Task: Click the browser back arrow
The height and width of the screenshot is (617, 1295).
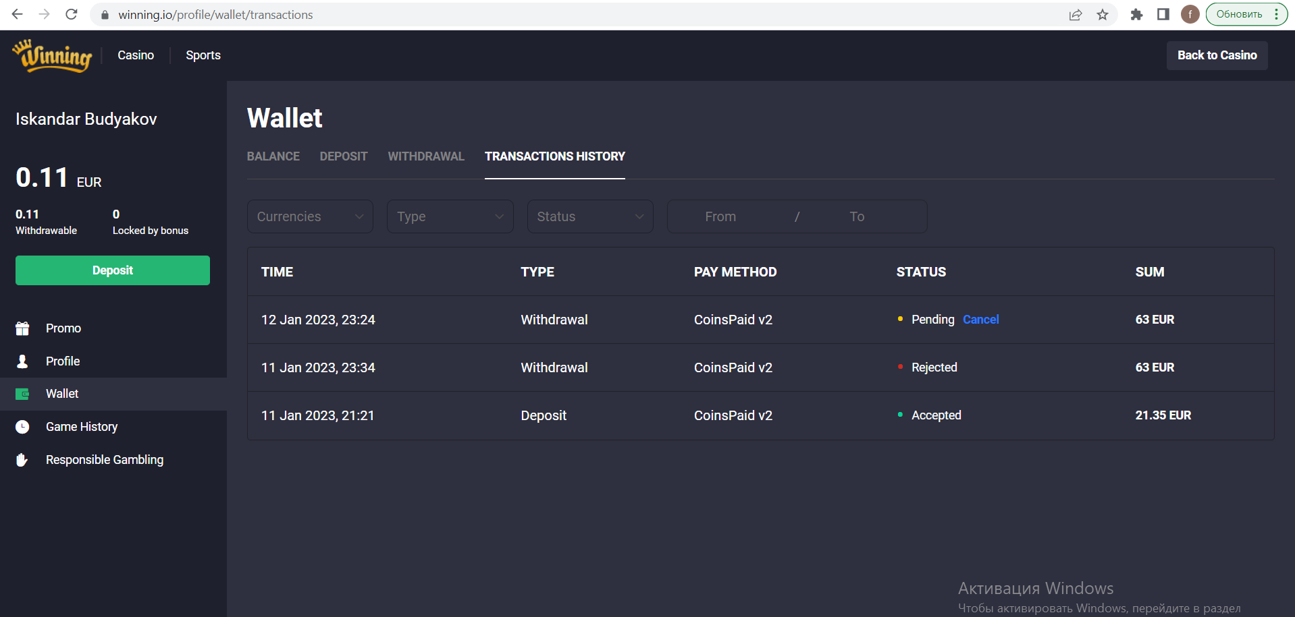Action: point(18,14)
